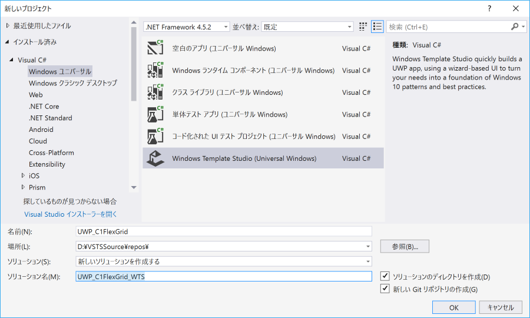530x318 pixels.
Task: Expand the Prism tree node
Action: 23,187
